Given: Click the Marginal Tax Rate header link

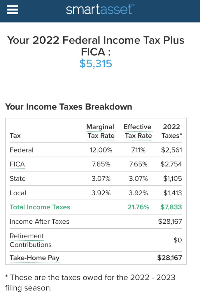Looking at the screenshot, I should (x=100, y=131).
